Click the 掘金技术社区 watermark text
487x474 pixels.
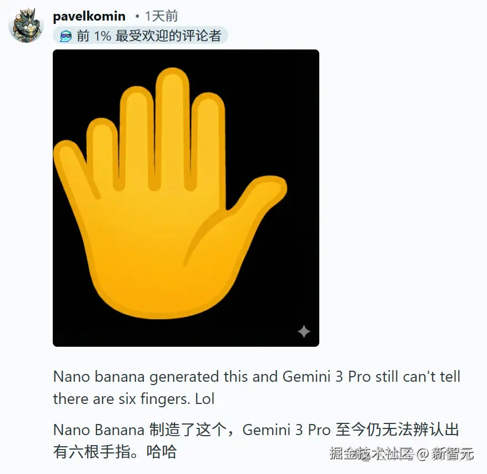point(371,453)
